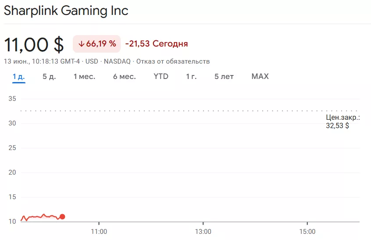Switch to the 5 д. chart range
Image resolution: width=371 pixels, height=240 pixels.
(x=49, y=77)
